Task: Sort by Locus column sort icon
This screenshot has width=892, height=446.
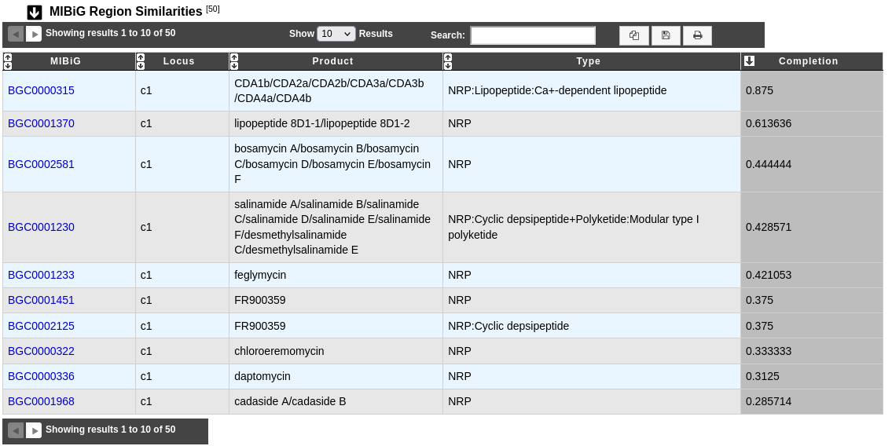Action: [141, 61]
